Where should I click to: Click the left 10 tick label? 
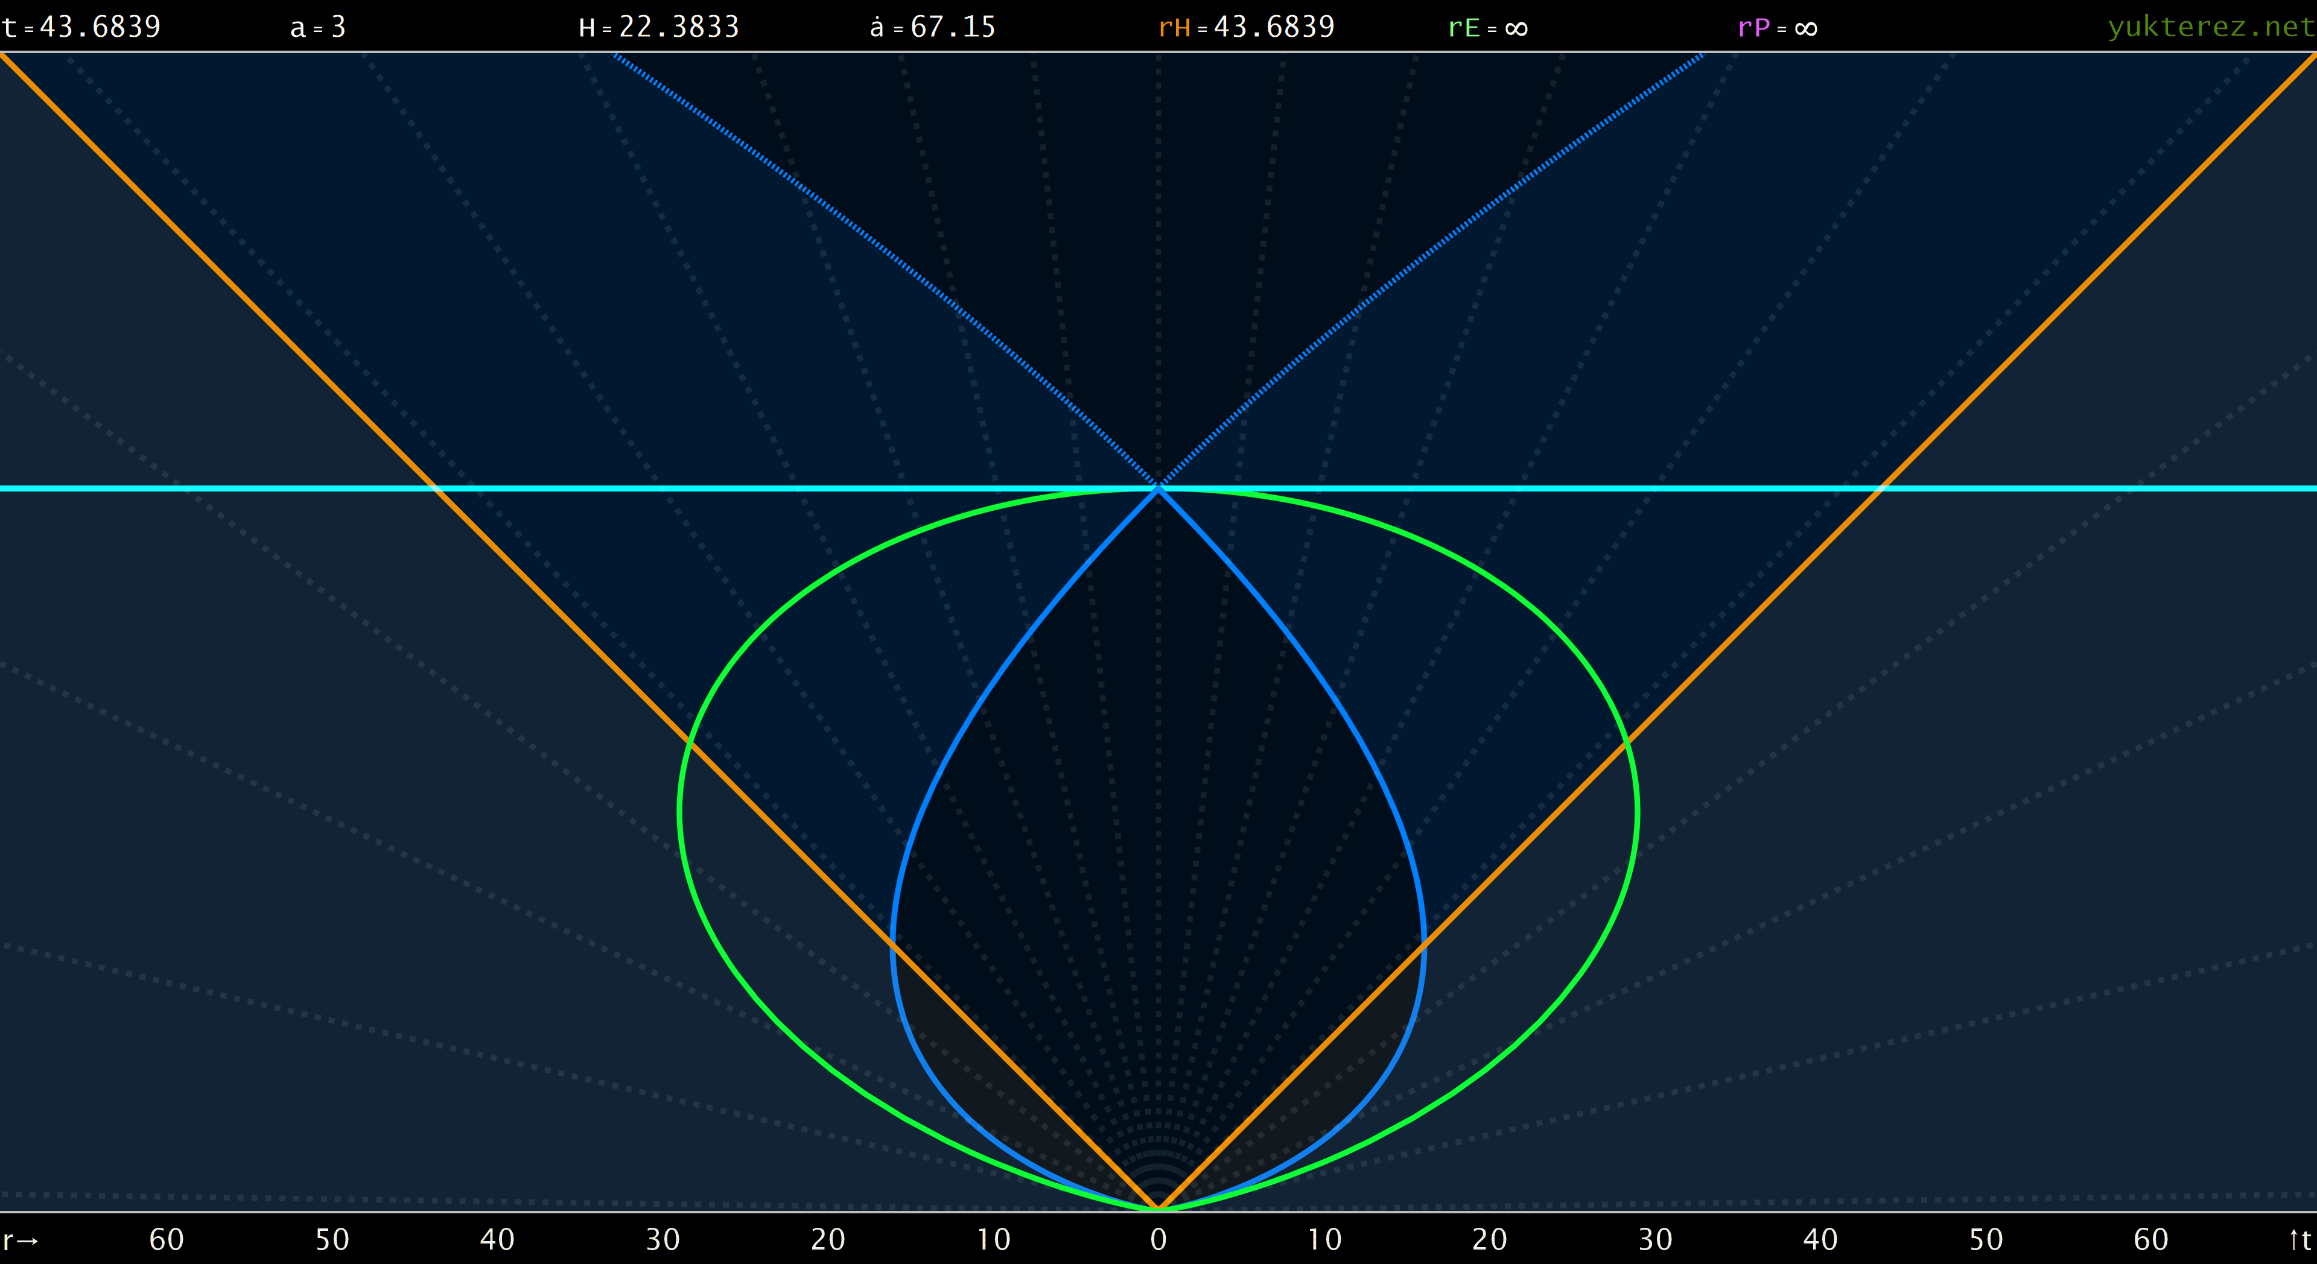(x=994, y=1240)
